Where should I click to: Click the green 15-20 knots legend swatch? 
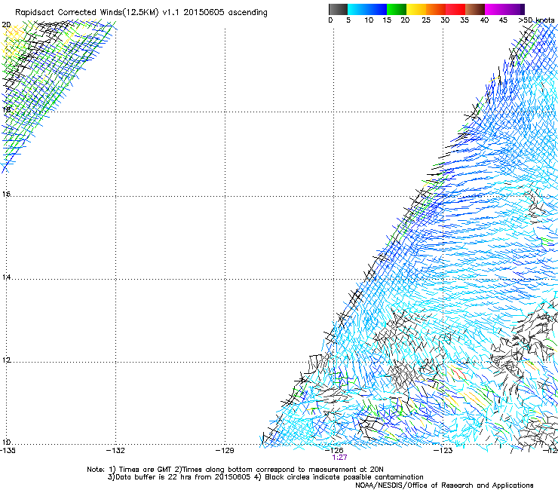coord(397,9)
